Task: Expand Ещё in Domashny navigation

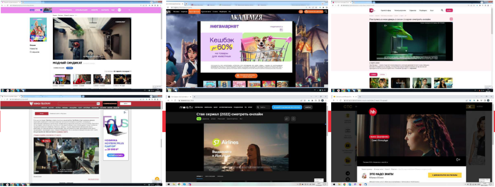Action: pyautogui.click(x=432, y=11)
